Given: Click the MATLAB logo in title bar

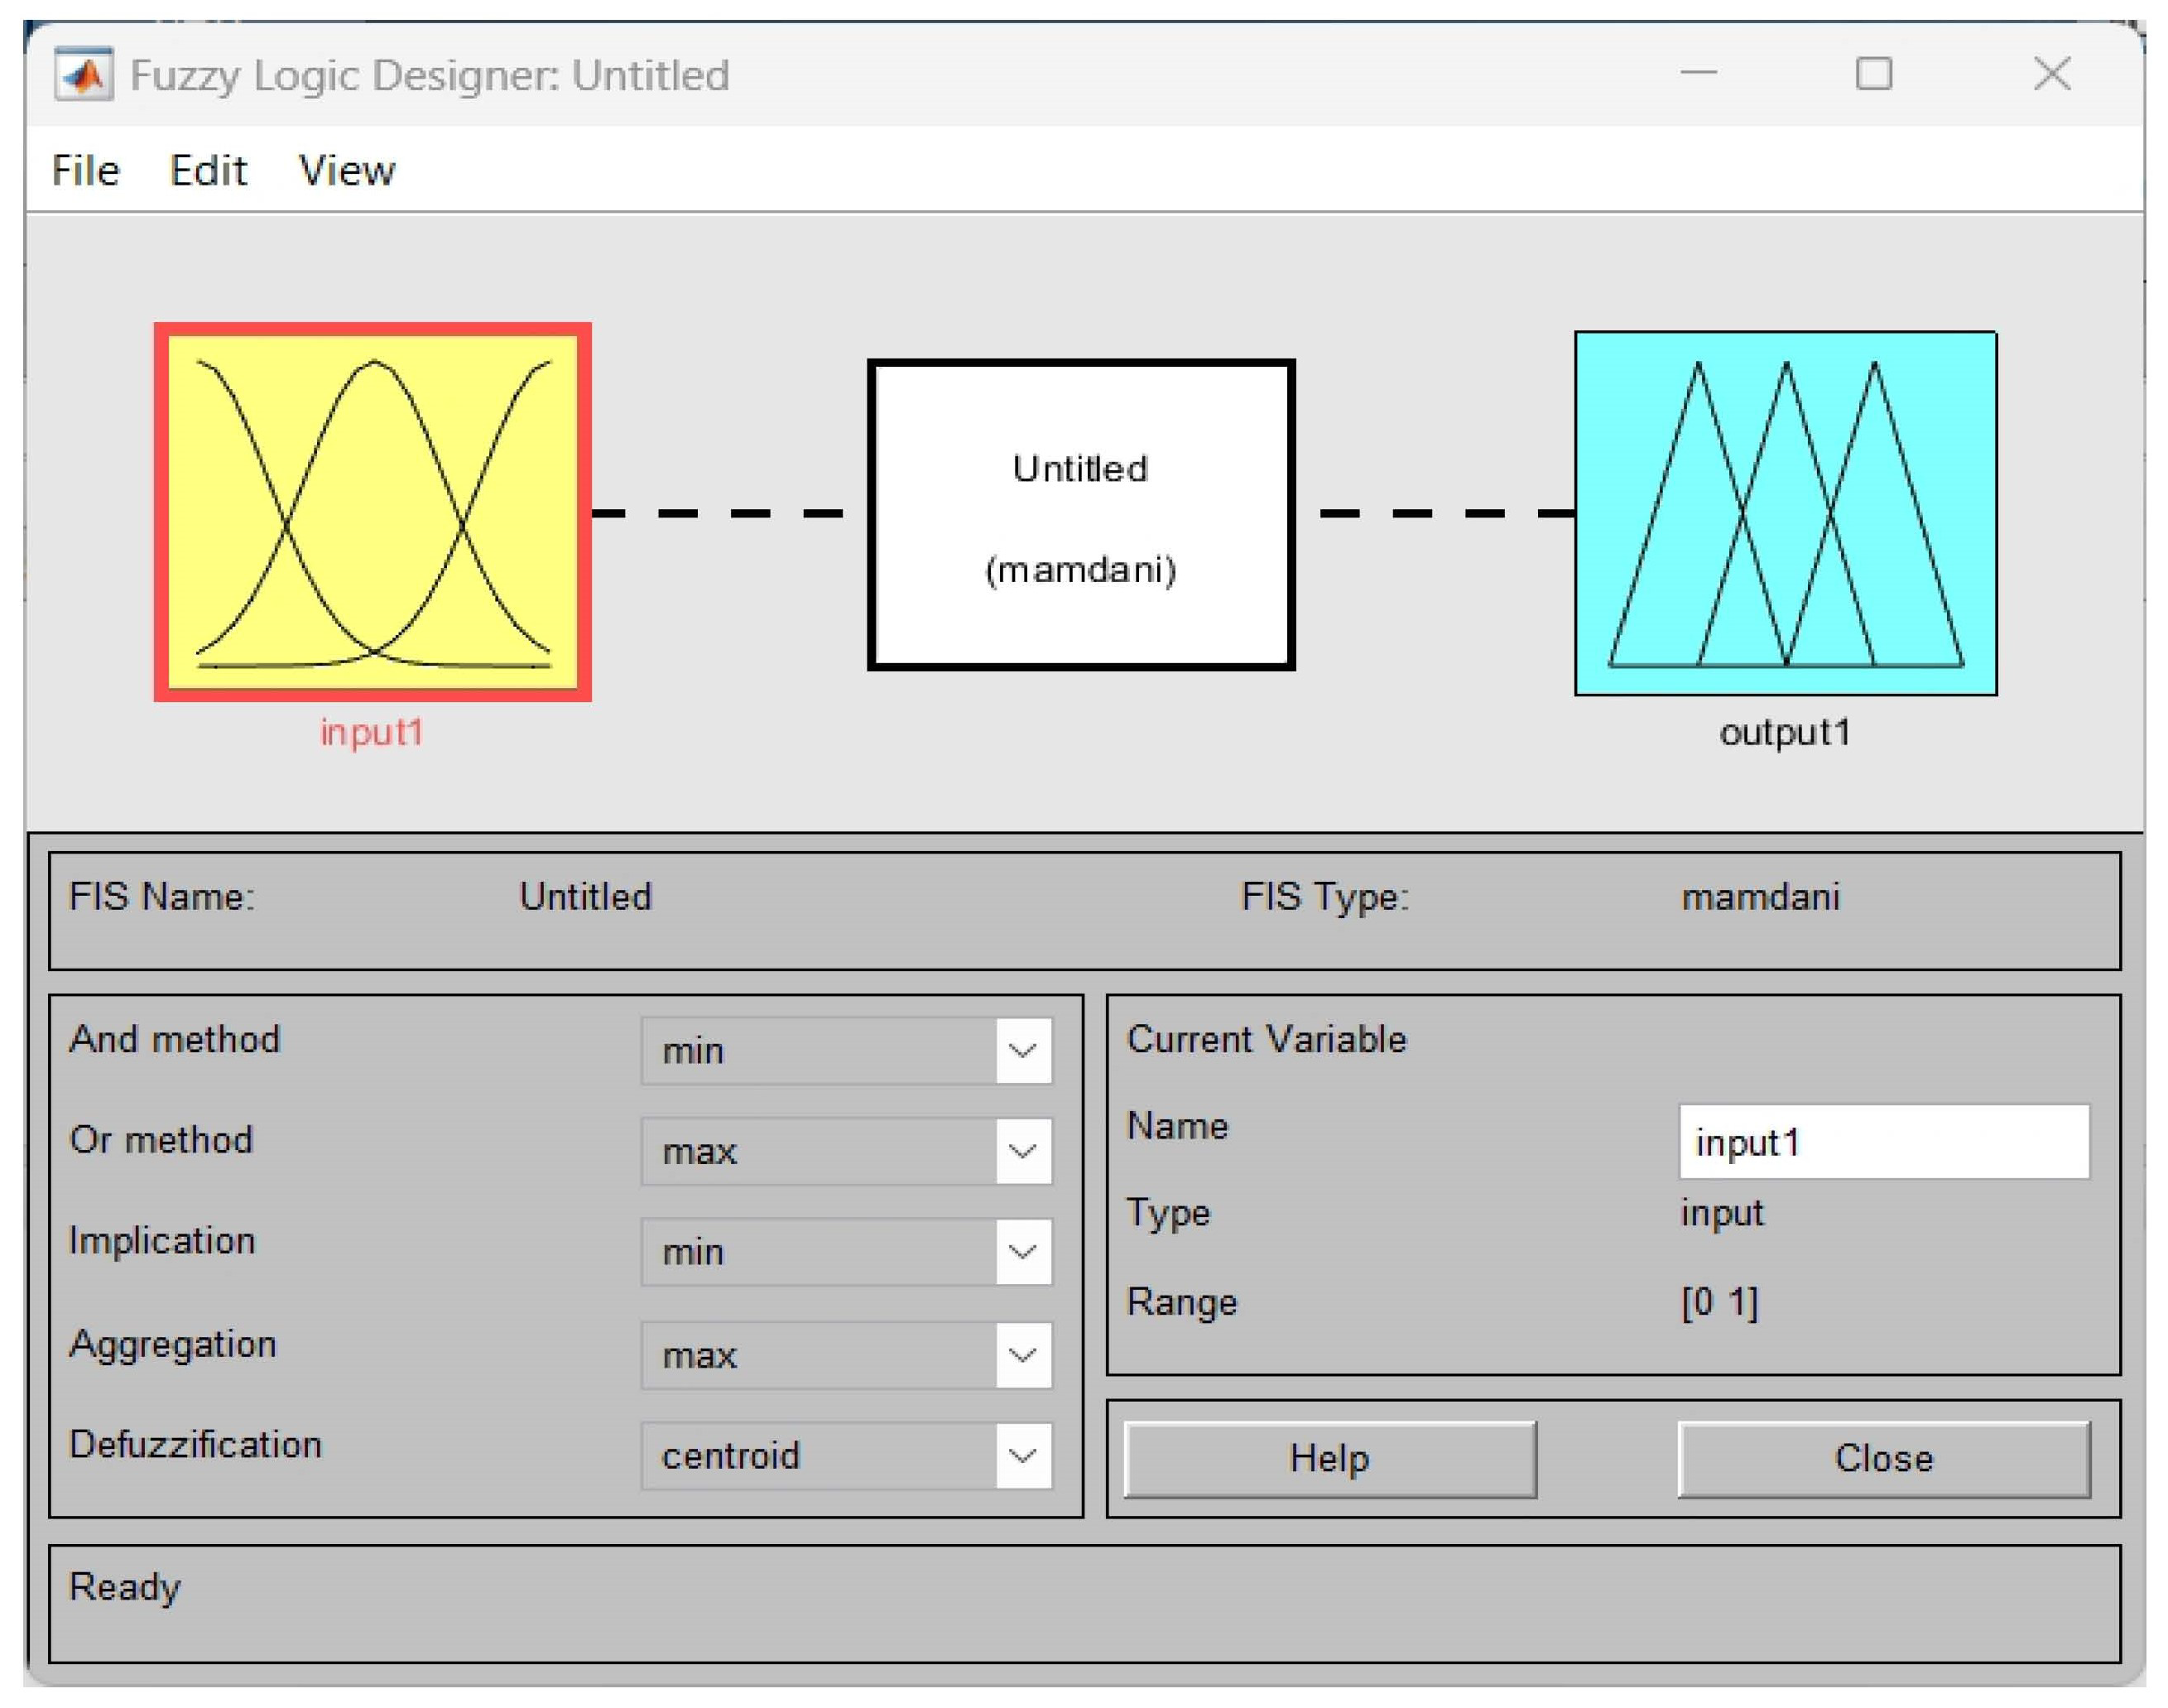Looking at the screenshot, I should pos(83,75).
